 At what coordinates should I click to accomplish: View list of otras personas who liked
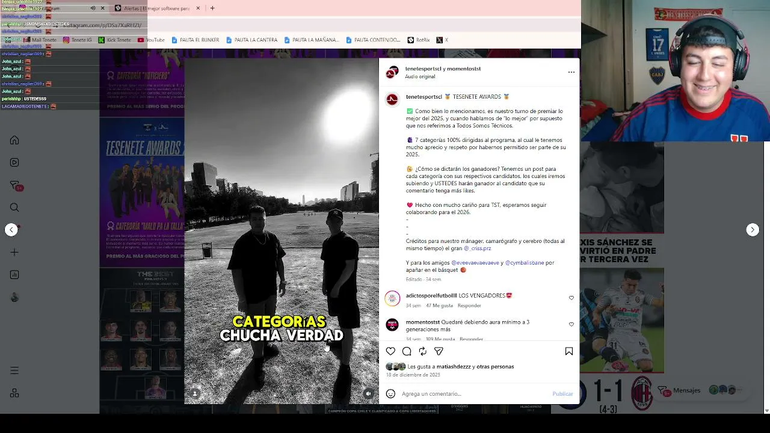(x=495, y=367)
